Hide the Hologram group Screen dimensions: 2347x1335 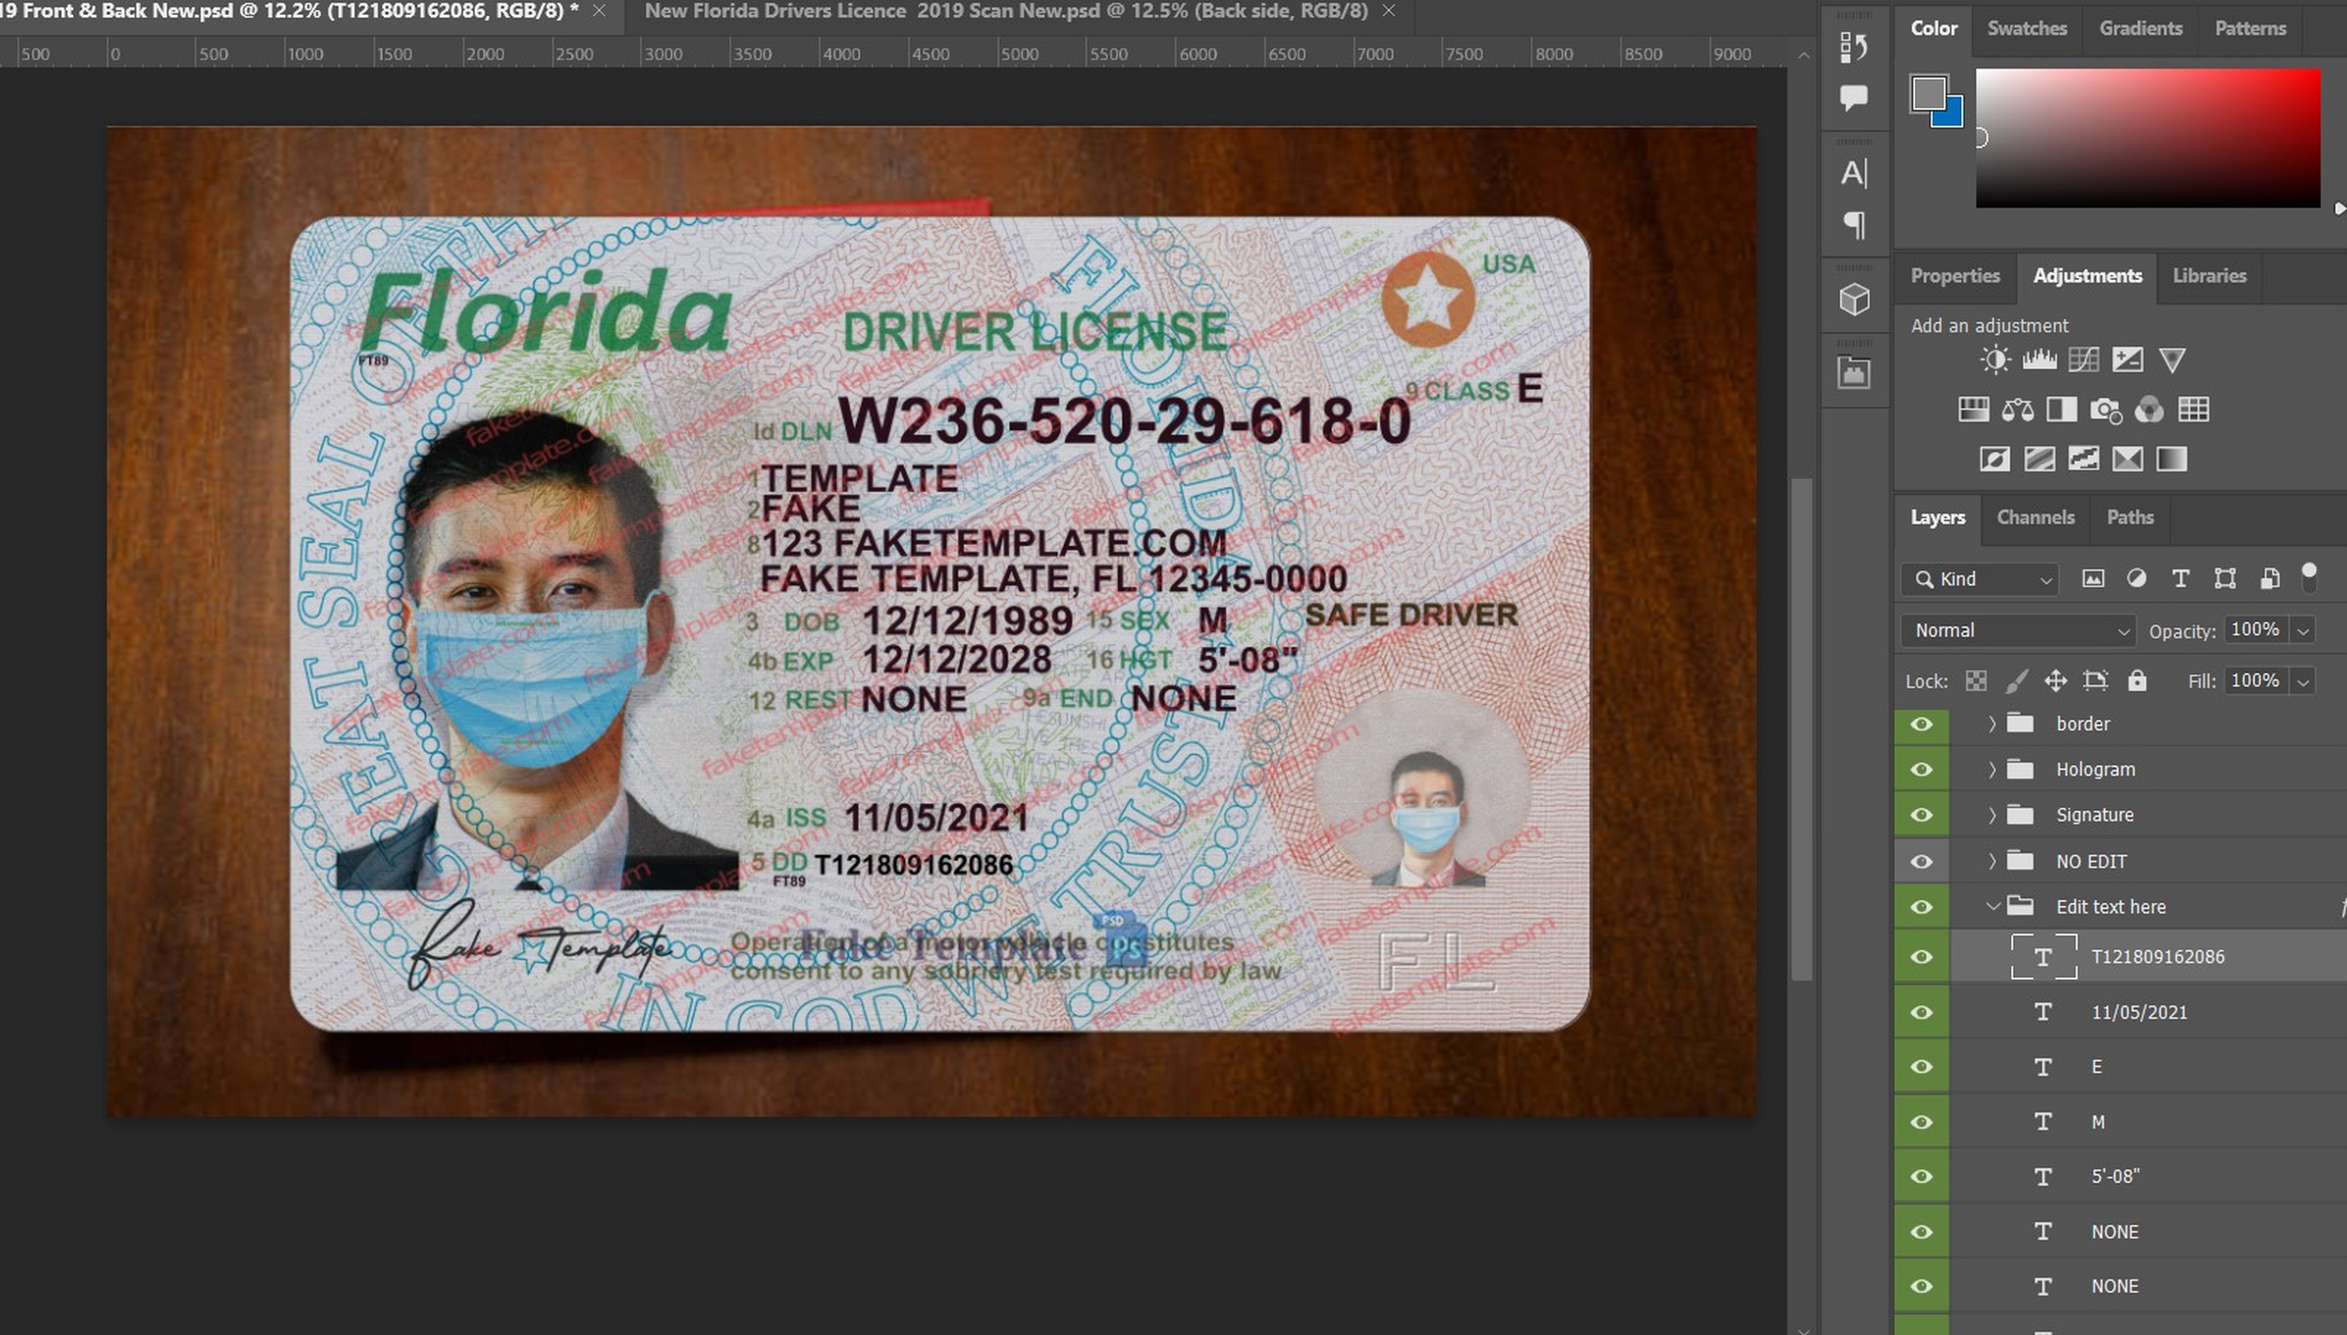pos(1922,770)
